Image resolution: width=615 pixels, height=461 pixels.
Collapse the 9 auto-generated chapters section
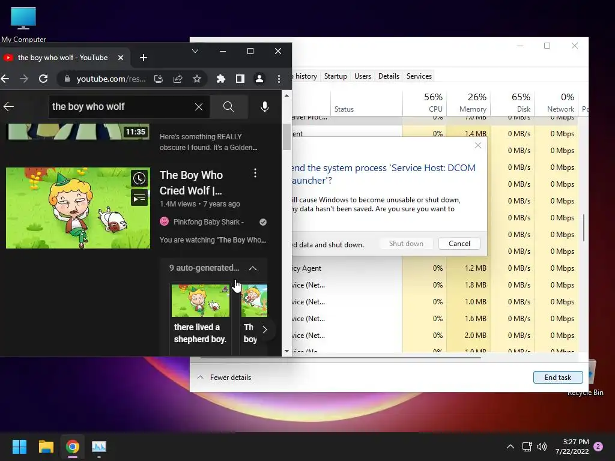click(x=253, y=268)
